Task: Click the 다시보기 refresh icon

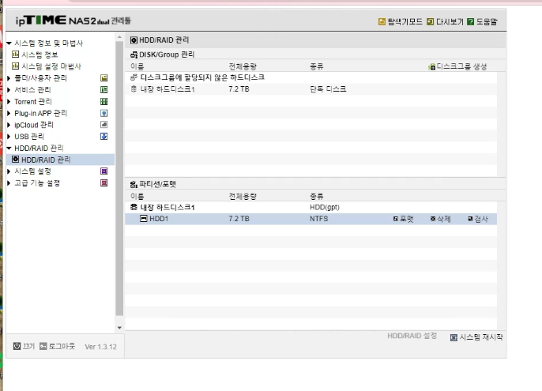Action: (430, 22)
